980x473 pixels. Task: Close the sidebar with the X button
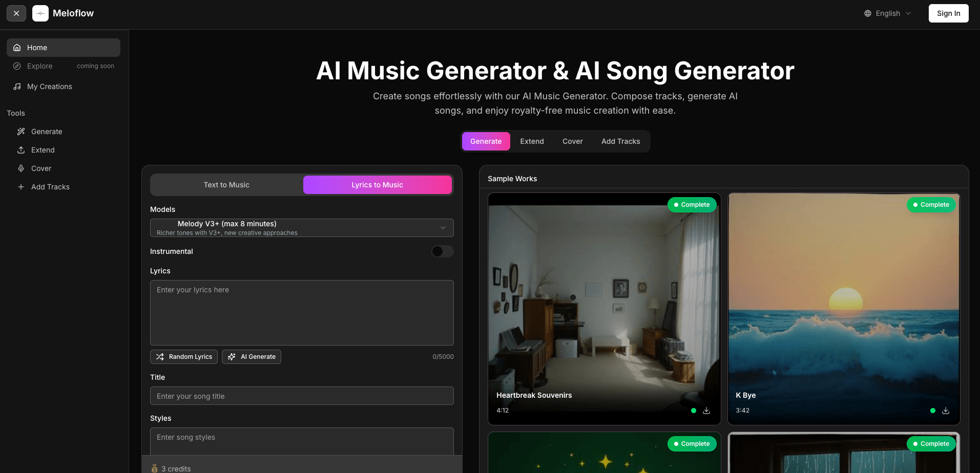pyautogui.click(x=16, y=13)
